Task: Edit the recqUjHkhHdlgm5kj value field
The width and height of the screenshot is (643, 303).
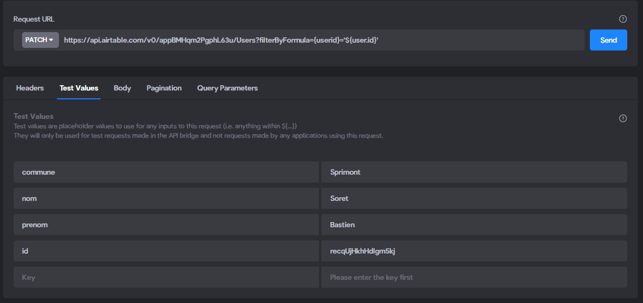Action: tap(474, 251)
